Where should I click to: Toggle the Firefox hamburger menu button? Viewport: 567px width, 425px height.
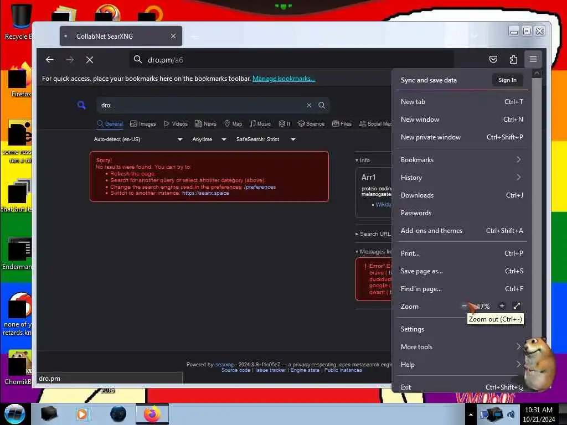pos(533,59)
